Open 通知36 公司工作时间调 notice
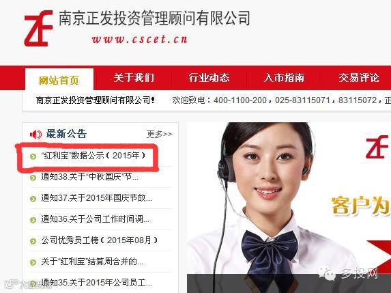 point(96,219)
